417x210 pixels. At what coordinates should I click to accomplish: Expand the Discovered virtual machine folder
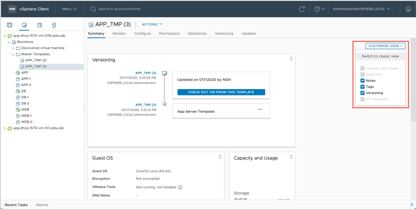pyautogui.click(x=13, y=48)
